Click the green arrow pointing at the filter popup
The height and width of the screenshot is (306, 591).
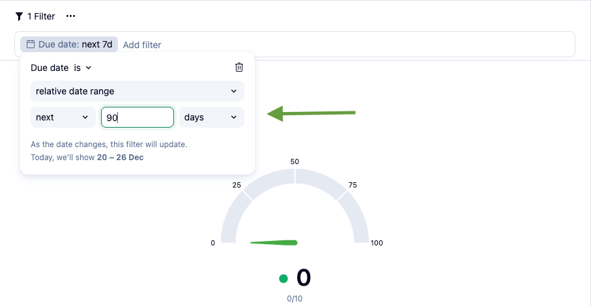pos(311,114)
